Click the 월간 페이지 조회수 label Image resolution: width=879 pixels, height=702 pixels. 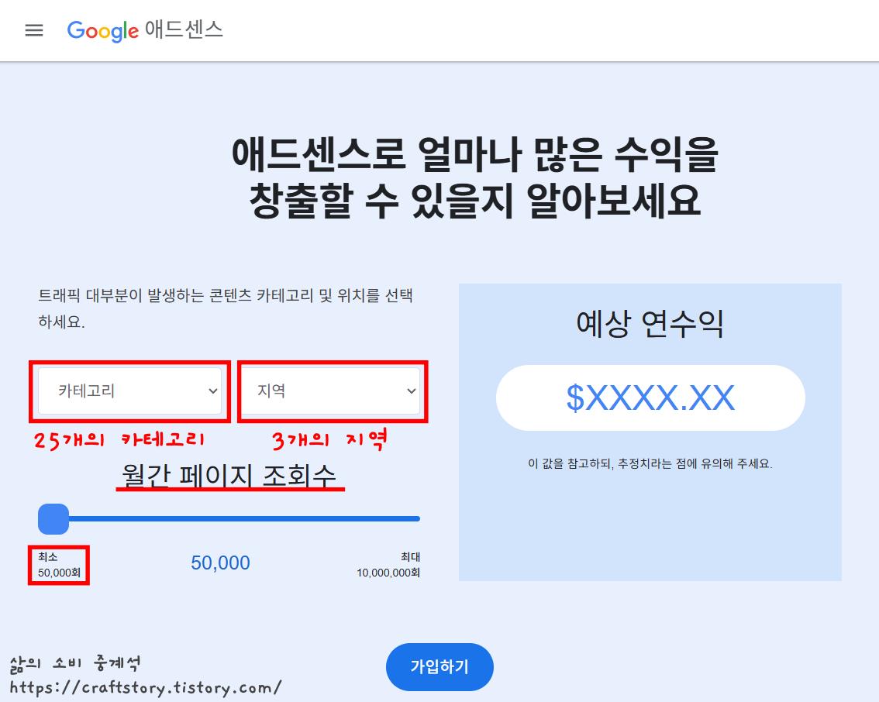[x=229, y=476]
